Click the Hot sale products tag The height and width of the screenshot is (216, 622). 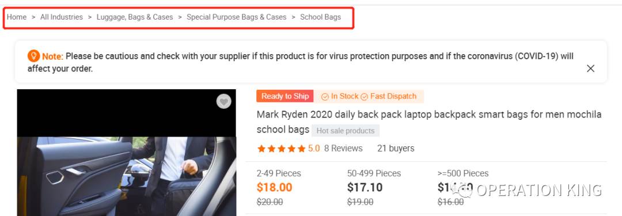pyautogui.click(x=346, y=131)
